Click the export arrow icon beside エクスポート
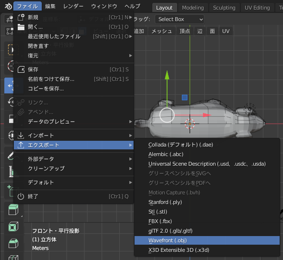This screenshot has height=260, width=283. pyautogui.click(x=21, y=145)
